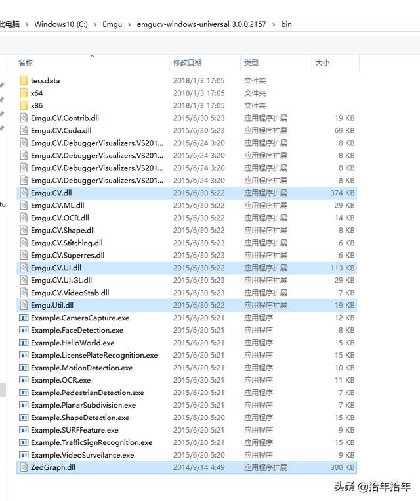Image resolution: width=420 pixels, height=501 pixels.
Task: Click the Example.LicensePlateRecognition.exe application icon
Action: pos(24,355)
